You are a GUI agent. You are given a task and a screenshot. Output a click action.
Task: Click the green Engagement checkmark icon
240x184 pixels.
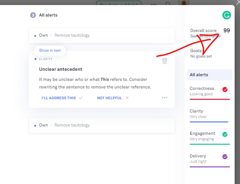225,134
